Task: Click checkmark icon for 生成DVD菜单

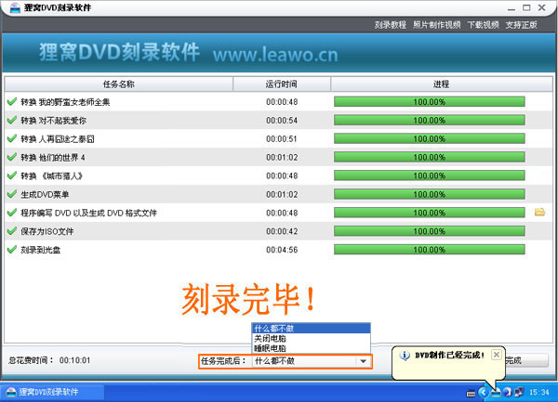Action: pyautogui.click(x=12, y=194)
